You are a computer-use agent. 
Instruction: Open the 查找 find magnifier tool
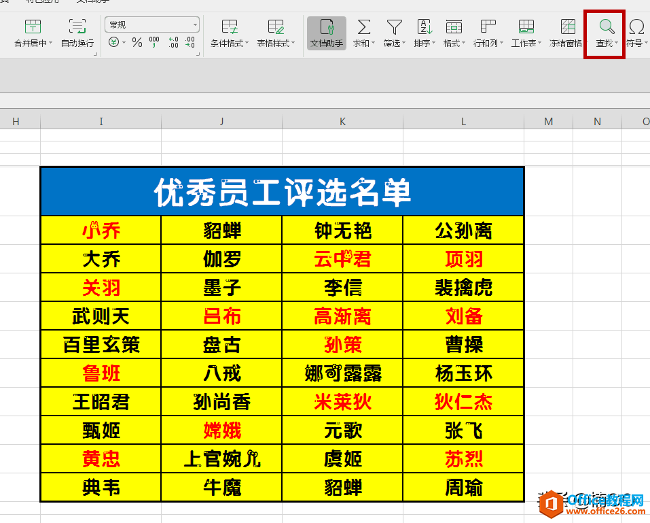607,33
